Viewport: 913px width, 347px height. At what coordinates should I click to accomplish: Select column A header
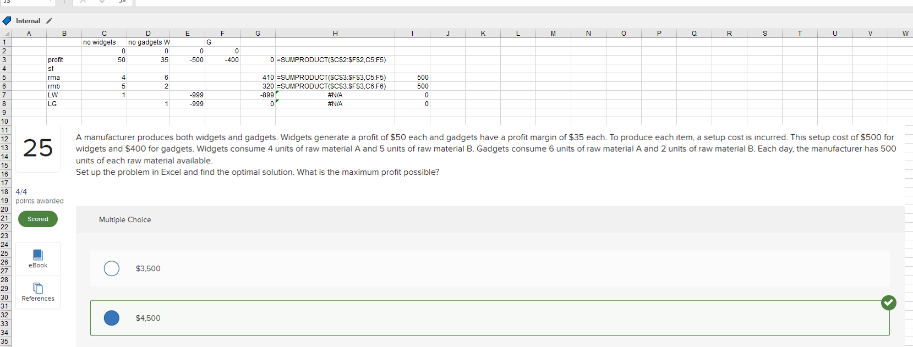point(29,34)
